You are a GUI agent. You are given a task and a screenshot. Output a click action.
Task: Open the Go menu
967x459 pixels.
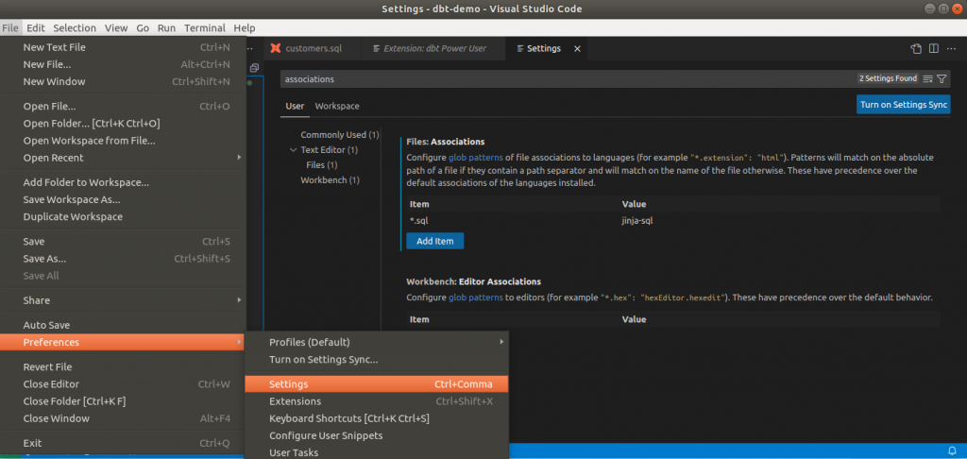(144, 27)
